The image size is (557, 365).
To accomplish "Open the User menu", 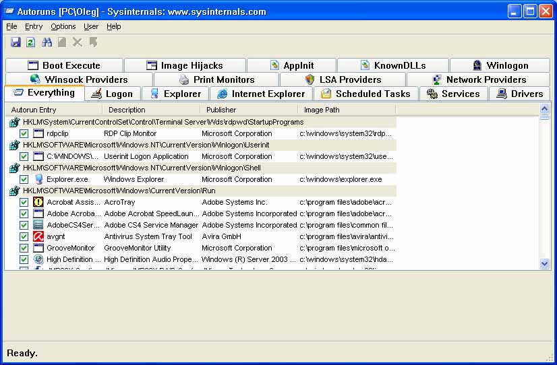I will point(91,26).
